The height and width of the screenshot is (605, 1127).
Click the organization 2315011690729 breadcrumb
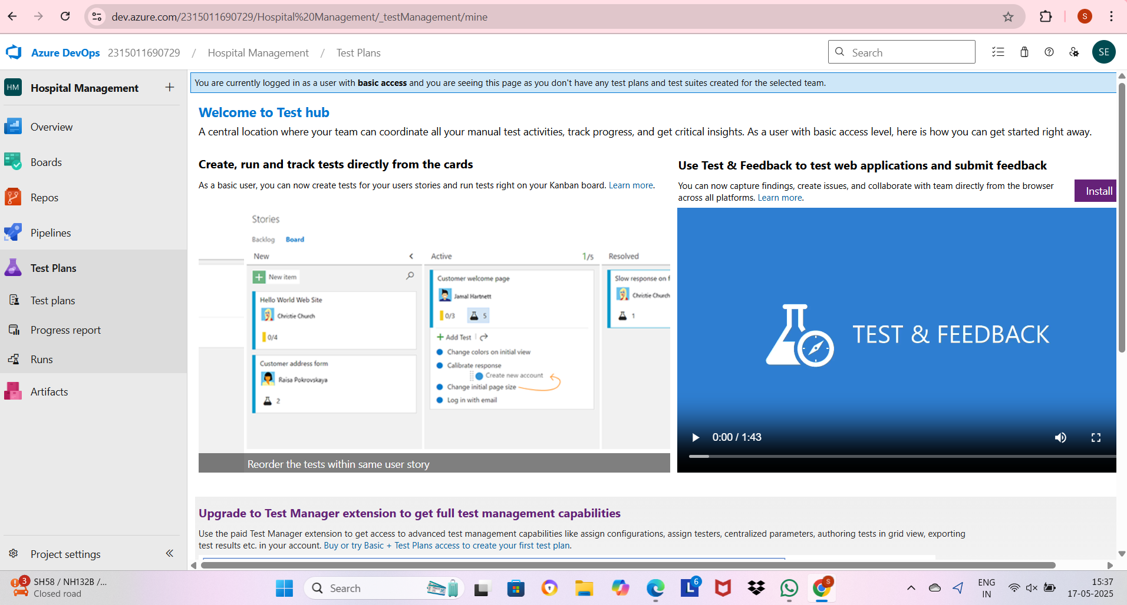coord(144,53)
